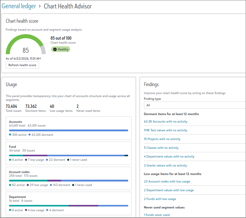Open 2 Funds with low usage
246x218 pixels.
coord(160,199)
